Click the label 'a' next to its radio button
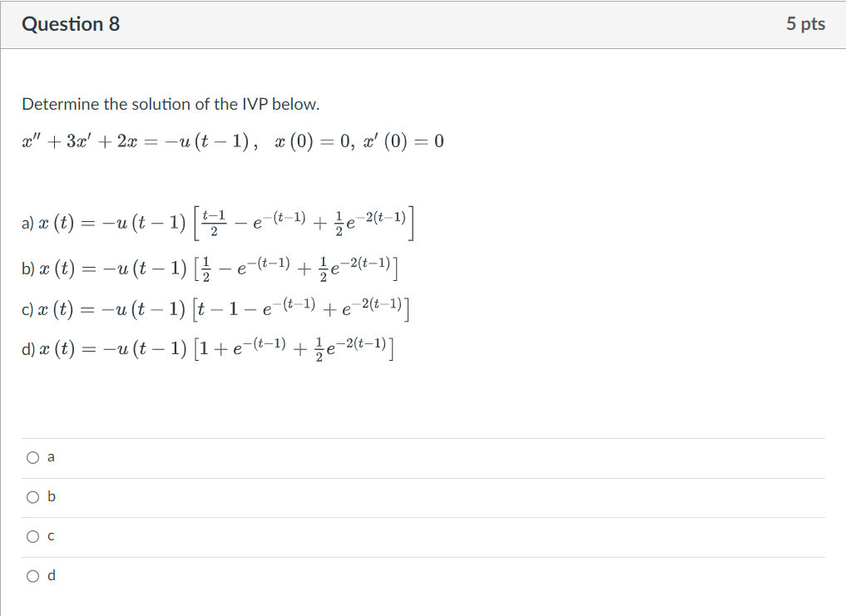 [51, 456]
